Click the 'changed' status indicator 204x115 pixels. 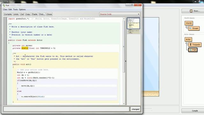tap(135, 109)
